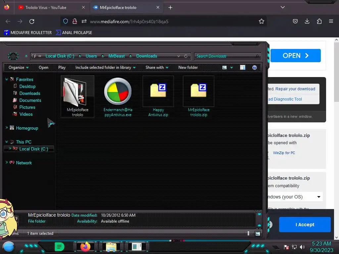Open the MEDIAFIRE ROULETTER bookmark
339x254 pixels.
[28, 33]
